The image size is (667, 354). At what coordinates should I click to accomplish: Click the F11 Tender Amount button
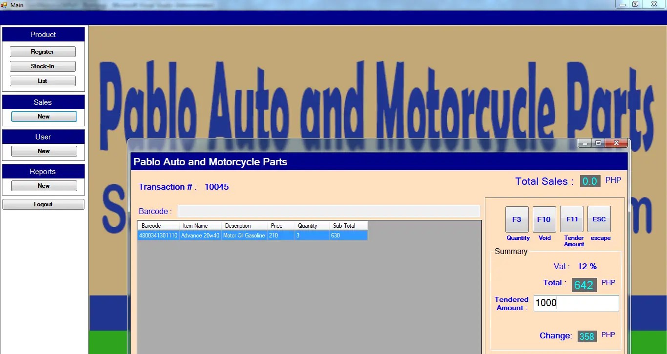tap(572, 219)
